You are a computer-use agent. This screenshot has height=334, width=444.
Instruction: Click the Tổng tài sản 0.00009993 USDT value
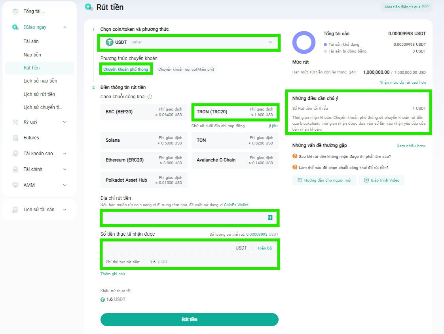[407, 34]
